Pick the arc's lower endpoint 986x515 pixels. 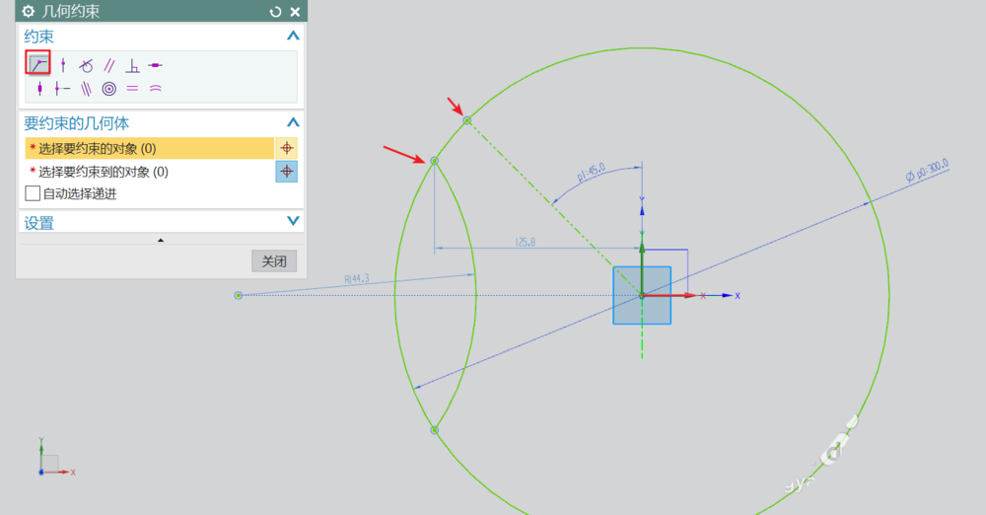(x=435, y=430)
